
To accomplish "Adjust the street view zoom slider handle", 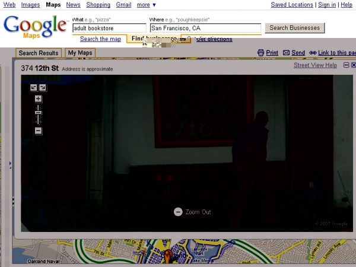I will click(x=39, y=113).
